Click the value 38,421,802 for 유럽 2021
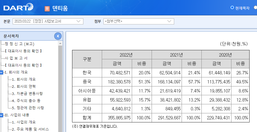 pyautogui.click(x=170, y=100)
